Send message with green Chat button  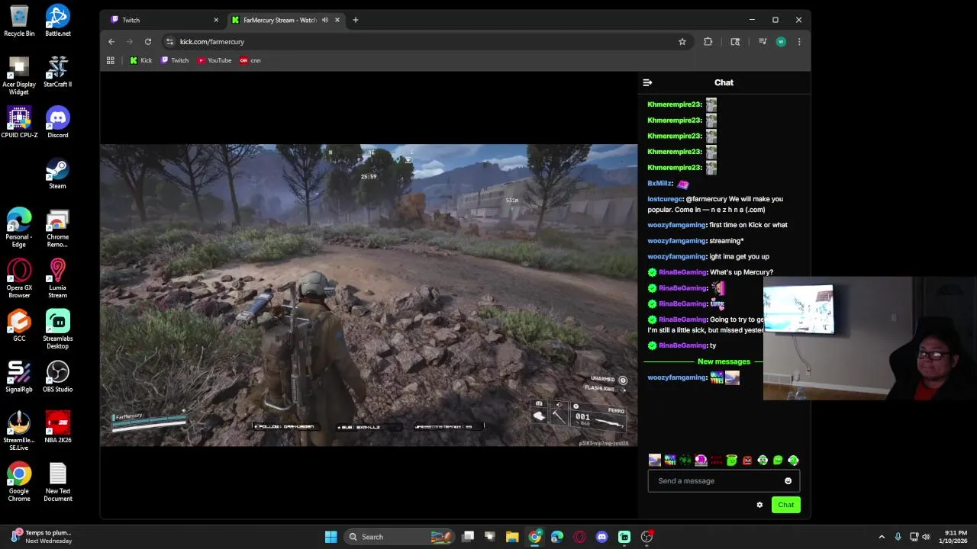(785, 505)
